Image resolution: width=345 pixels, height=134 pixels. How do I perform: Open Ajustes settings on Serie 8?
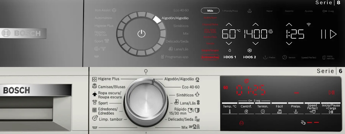309,11
